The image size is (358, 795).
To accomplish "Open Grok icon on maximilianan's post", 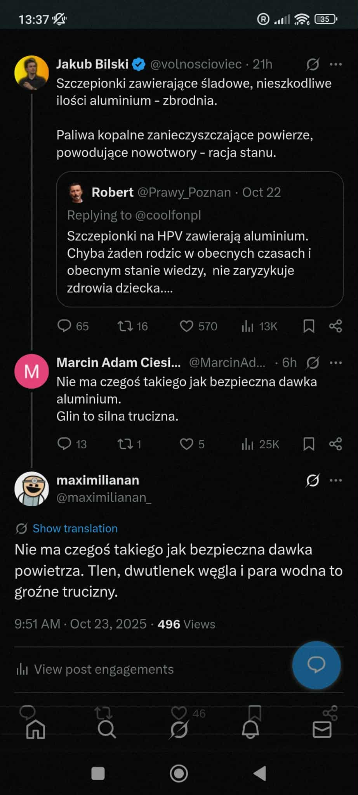I will pyautogui.click(x=313, y=481).
